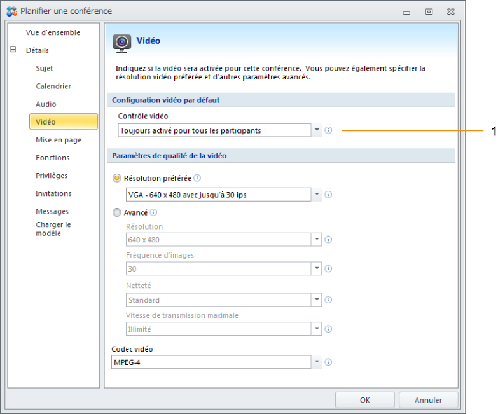Click info icon beside Contrôle vidéo dropdown
The width and height of the screenshot is (498, 414).
pos(328,130)
